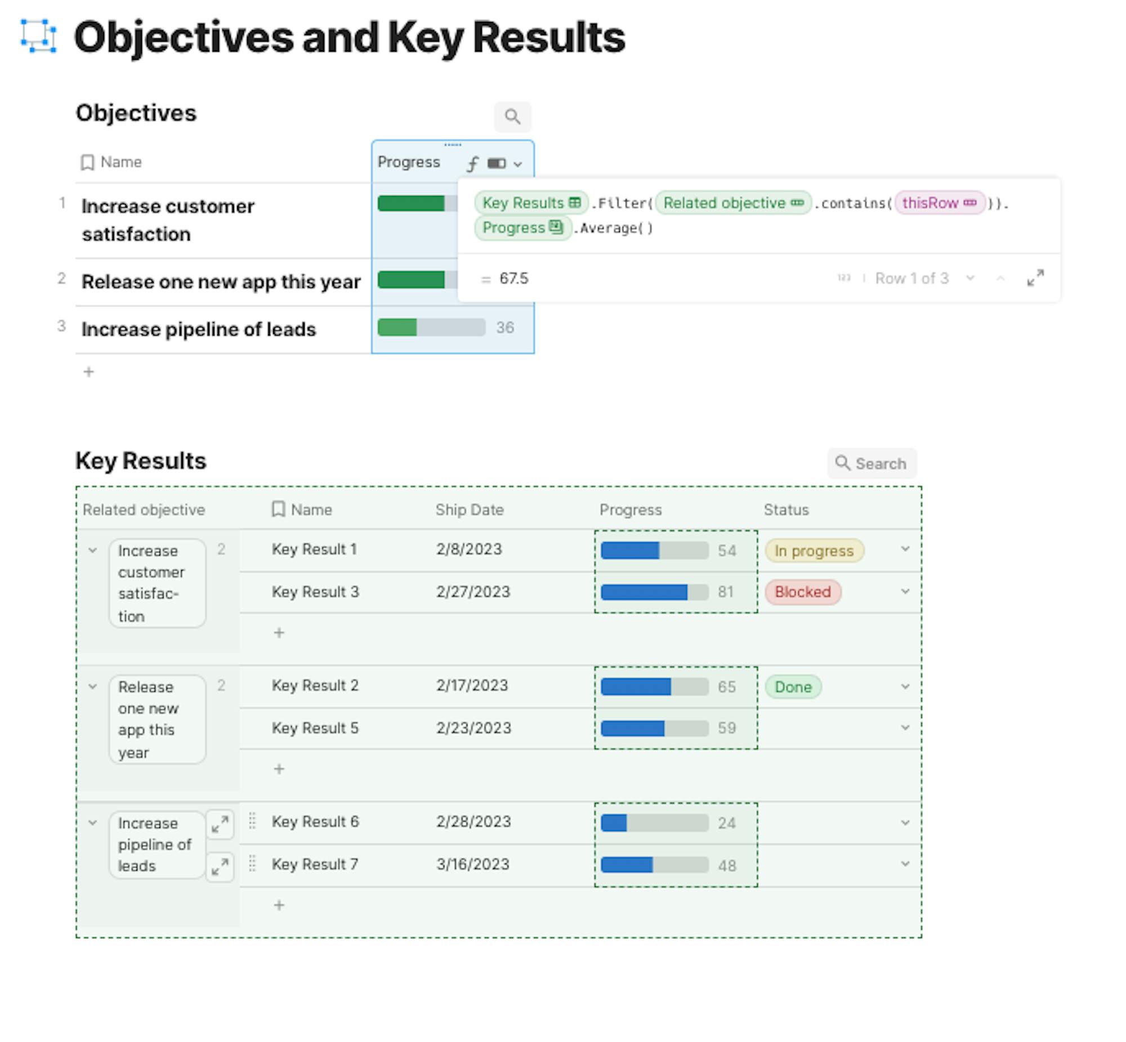Open status dropdown for Key Result 1
Image resolution: width=1126 pixels, height=1042 pixels.
pos(905,549)
